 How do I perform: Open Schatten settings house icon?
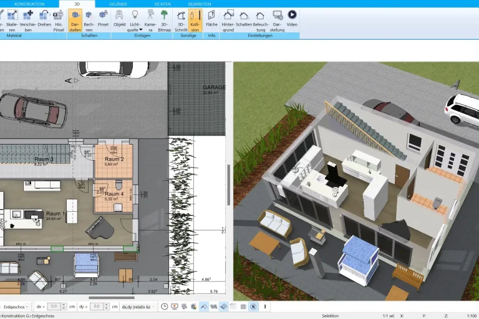click(x=244, y=18)
